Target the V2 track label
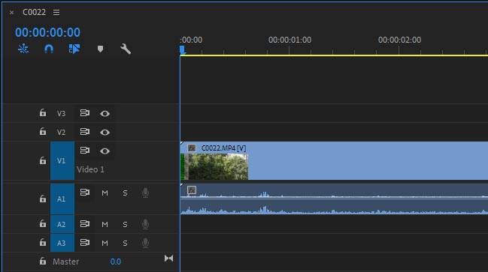The image size is (488, 272). 62,133
